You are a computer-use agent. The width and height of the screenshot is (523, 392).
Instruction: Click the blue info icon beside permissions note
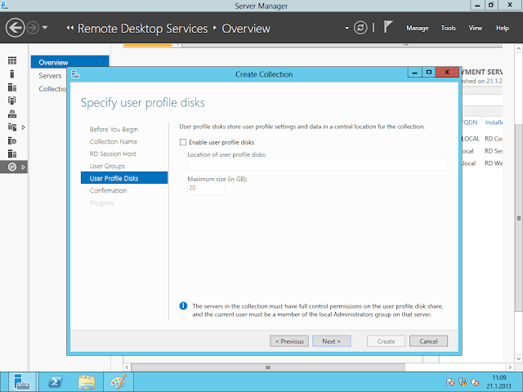[183, 305]
